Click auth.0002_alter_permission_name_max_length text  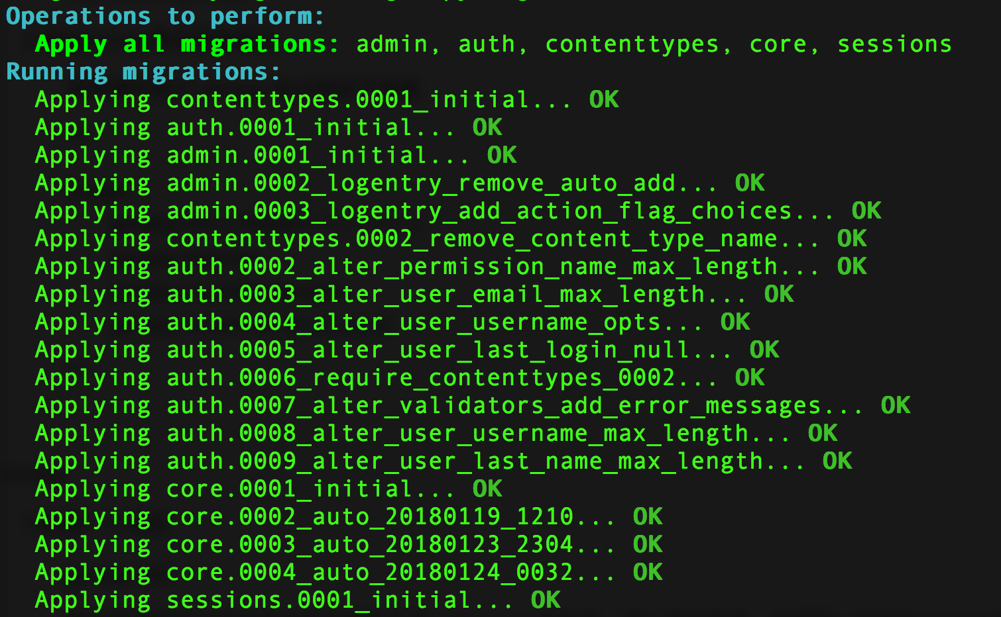pyautogui.click(x=472, y=266)
